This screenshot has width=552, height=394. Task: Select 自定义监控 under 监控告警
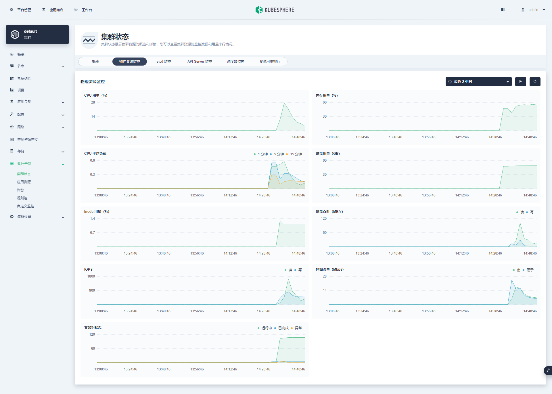[26, 206]
